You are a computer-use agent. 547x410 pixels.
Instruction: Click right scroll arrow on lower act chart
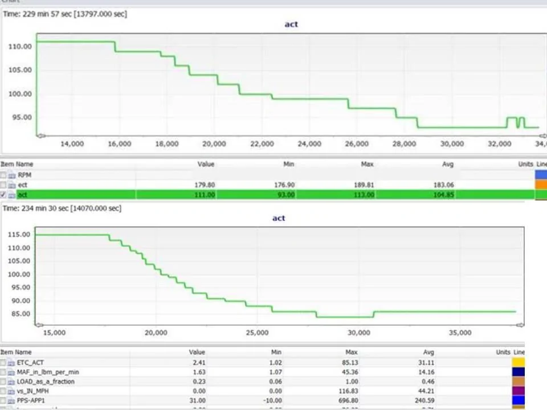pos(520,325)
